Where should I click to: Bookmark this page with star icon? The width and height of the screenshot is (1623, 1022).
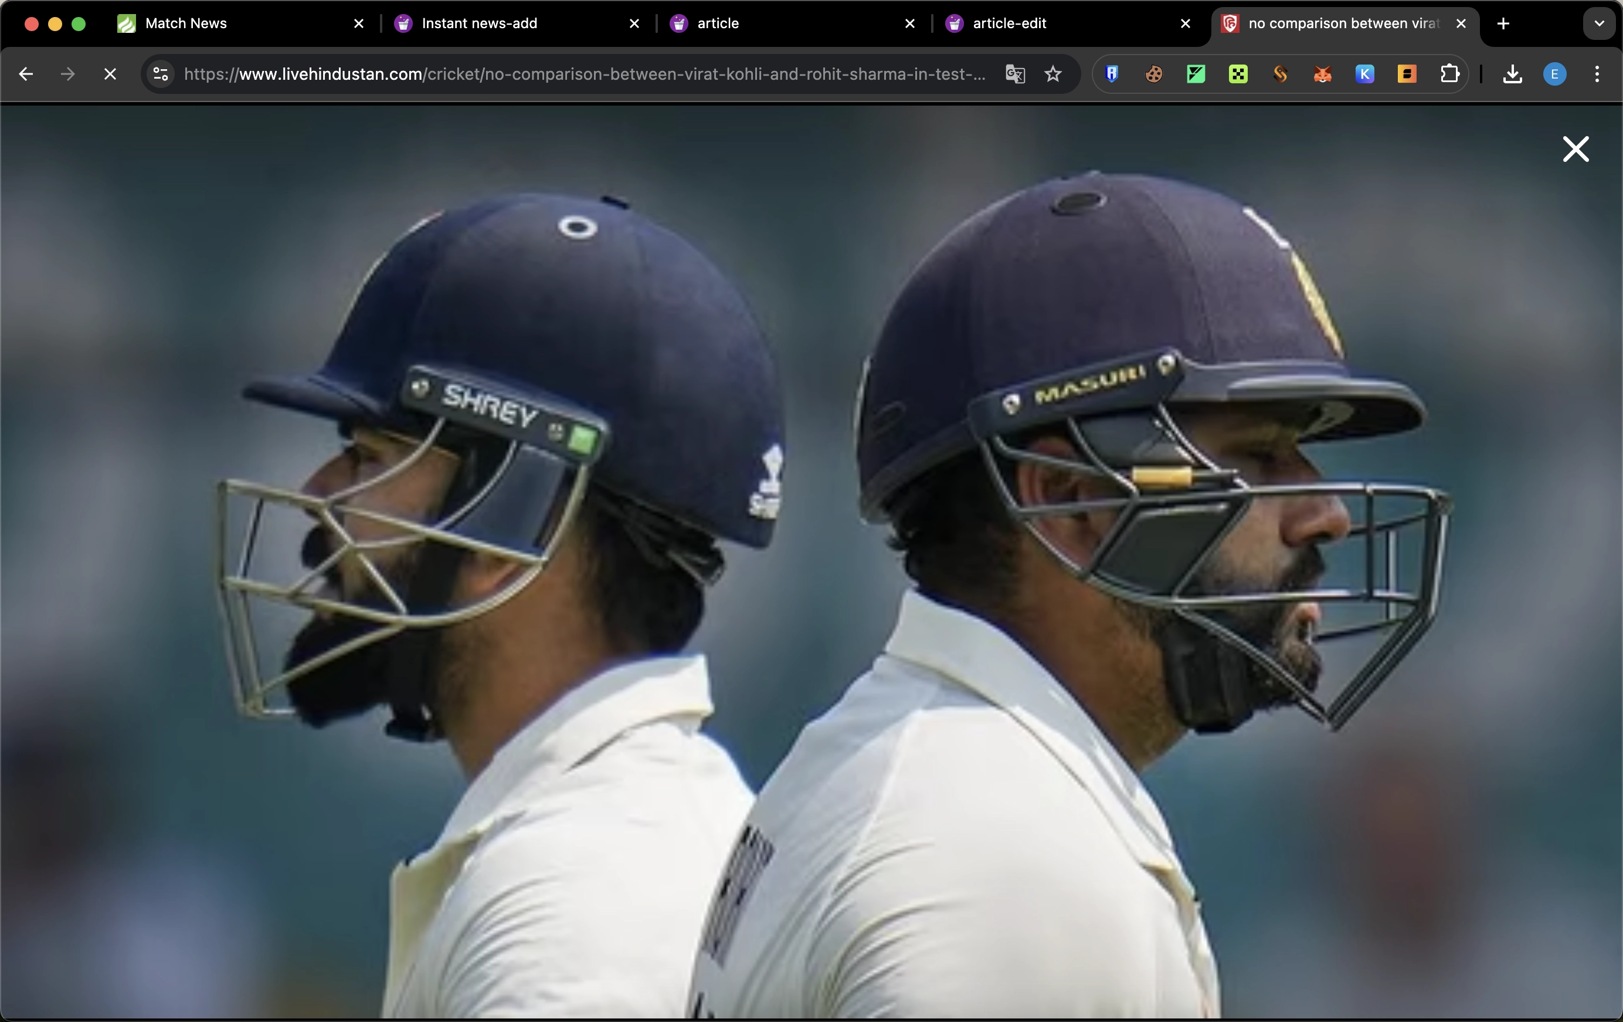point(1053,74)
